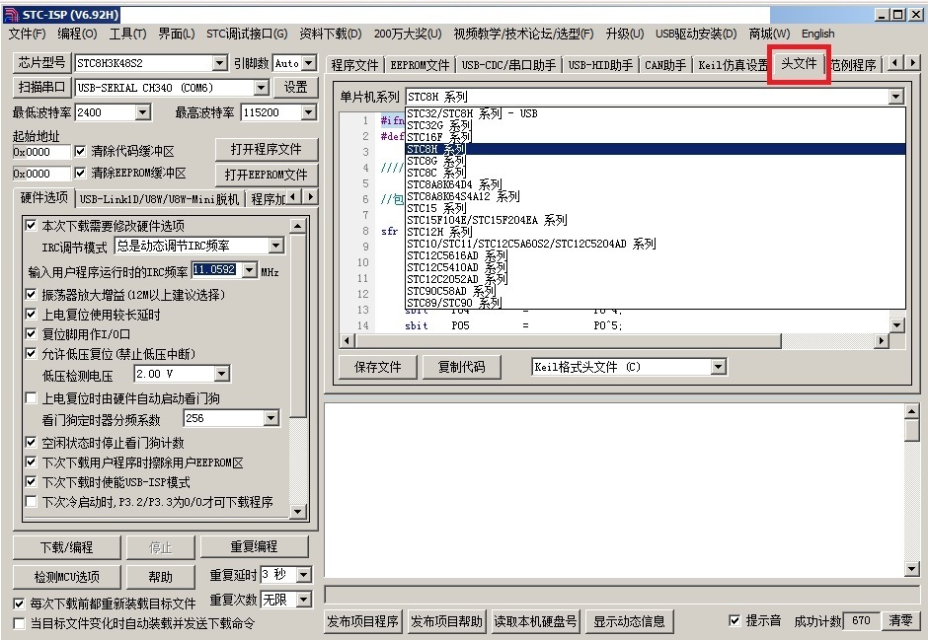The image size is (928, 640).
Task: Open the 资料下载(D) menu
Action: click(x=331, y=34)
